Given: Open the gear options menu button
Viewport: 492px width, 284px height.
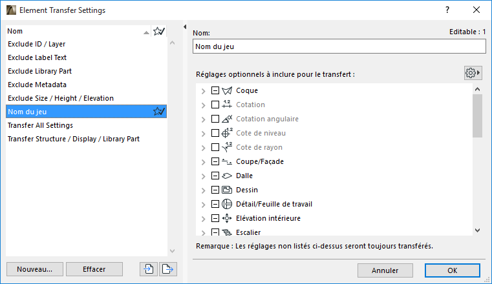Looking at the screenshot, I should [x=473, y=73].
